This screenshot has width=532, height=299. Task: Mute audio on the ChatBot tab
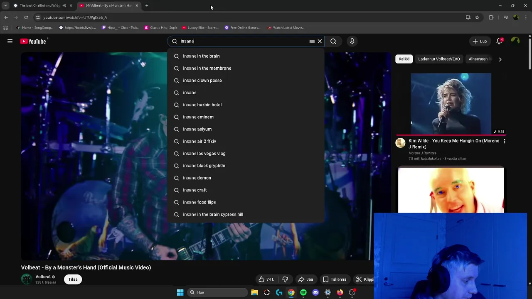point(64,5)
